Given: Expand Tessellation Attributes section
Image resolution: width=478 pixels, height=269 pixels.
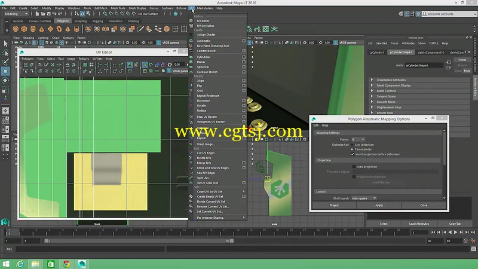Looking at the screenshot, I should 372,80.
